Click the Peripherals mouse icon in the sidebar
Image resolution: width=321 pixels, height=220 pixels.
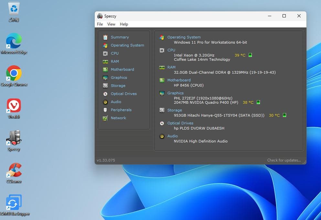tap(105, 110)
